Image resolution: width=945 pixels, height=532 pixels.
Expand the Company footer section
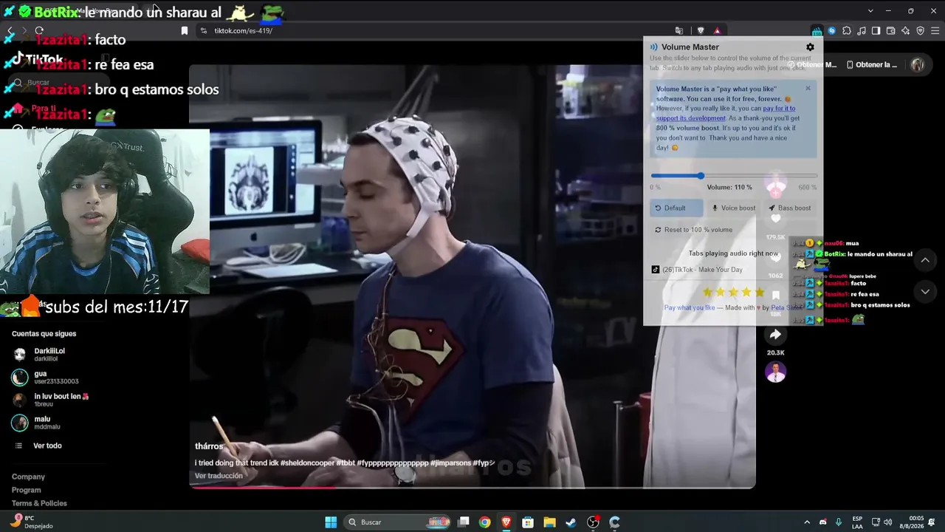click(28, 477)
